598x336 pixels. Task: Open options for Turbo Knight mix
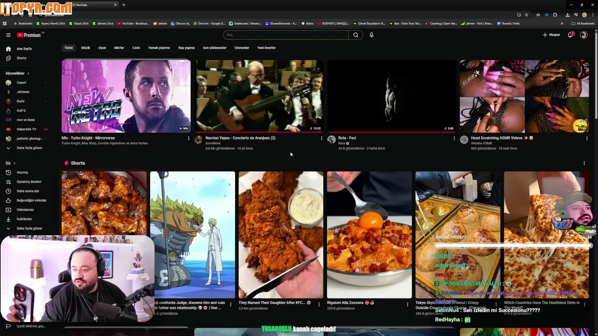189,138
